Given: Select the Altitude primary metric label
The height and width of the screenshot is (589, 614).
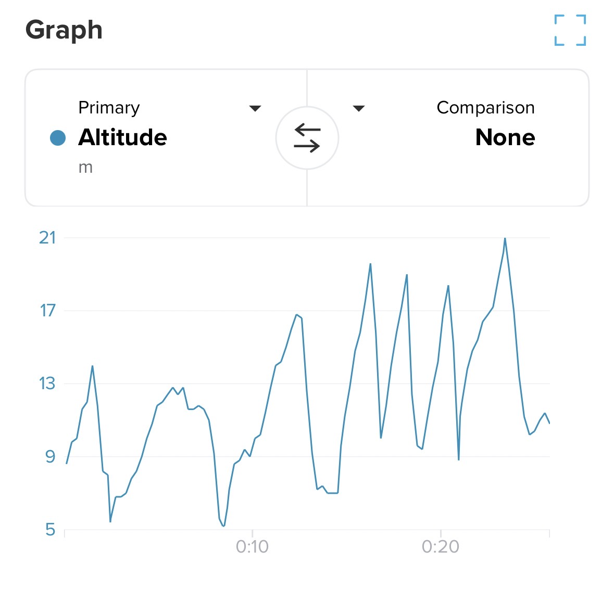Looking at the screenshot, I should pyautogui.click(x=122, y=137).
